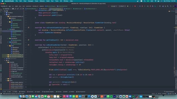
Task: Click the red Stop icon in the toolbar
Action: tap(135, 6)
